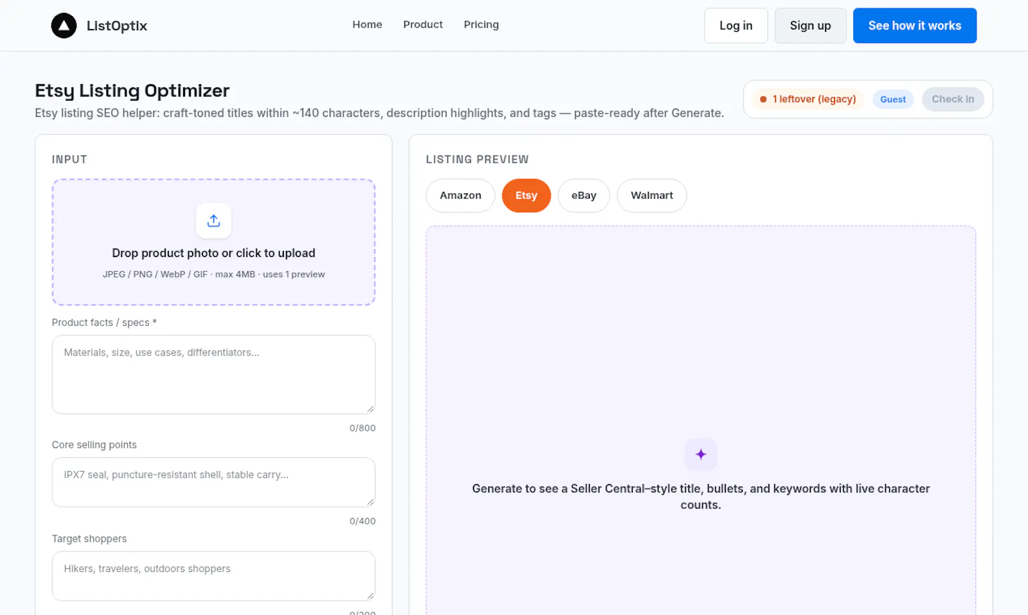This screenshot has height=615, width=1028.
Task: Click the Core selling points label
Action: click(94, 445)
